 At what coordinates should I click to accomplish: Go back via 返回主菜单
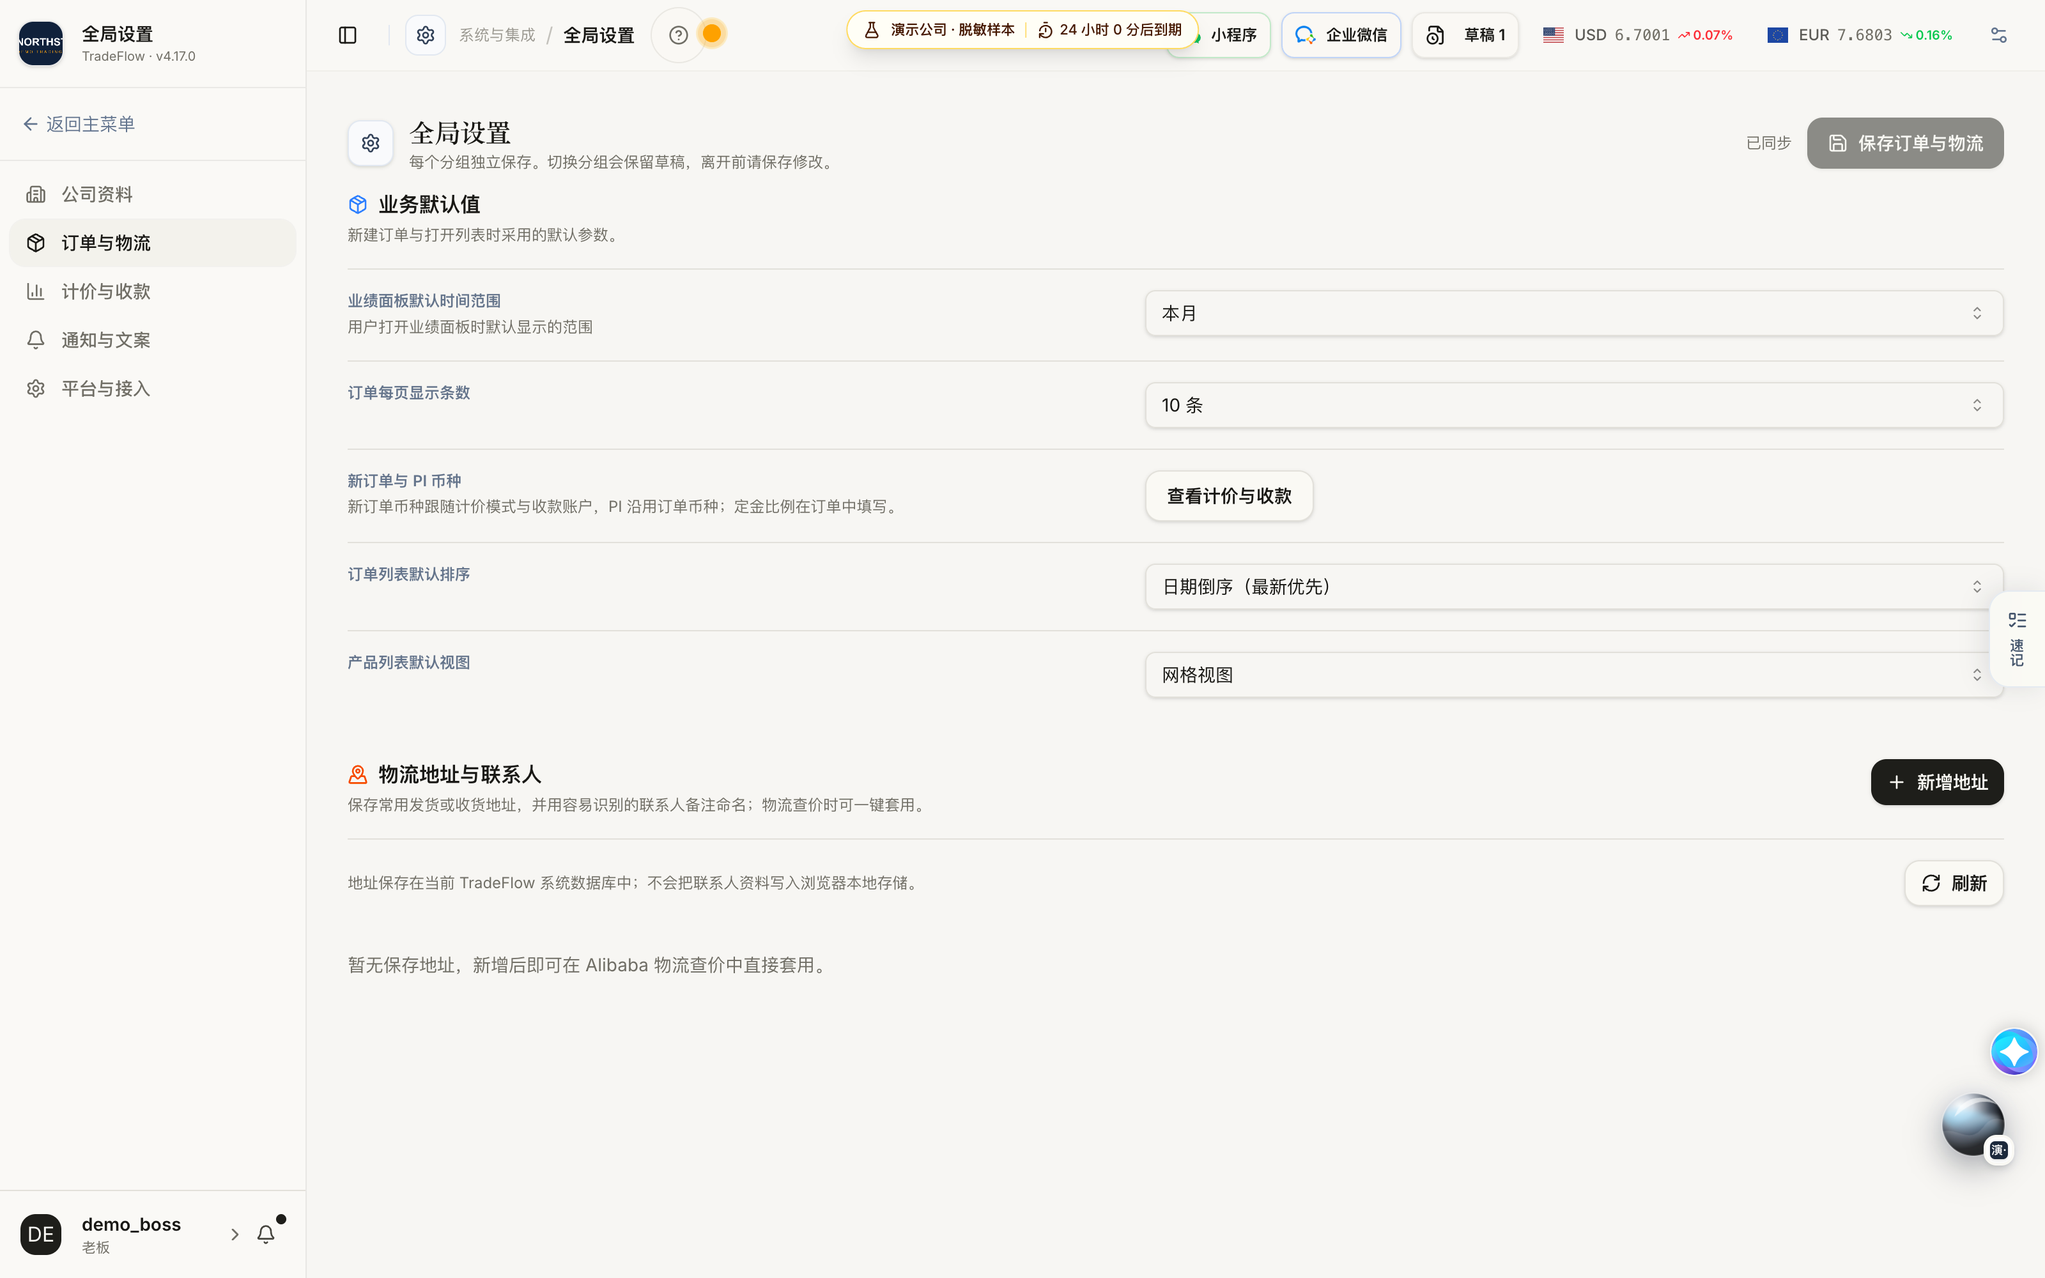[x=79, y=124]
